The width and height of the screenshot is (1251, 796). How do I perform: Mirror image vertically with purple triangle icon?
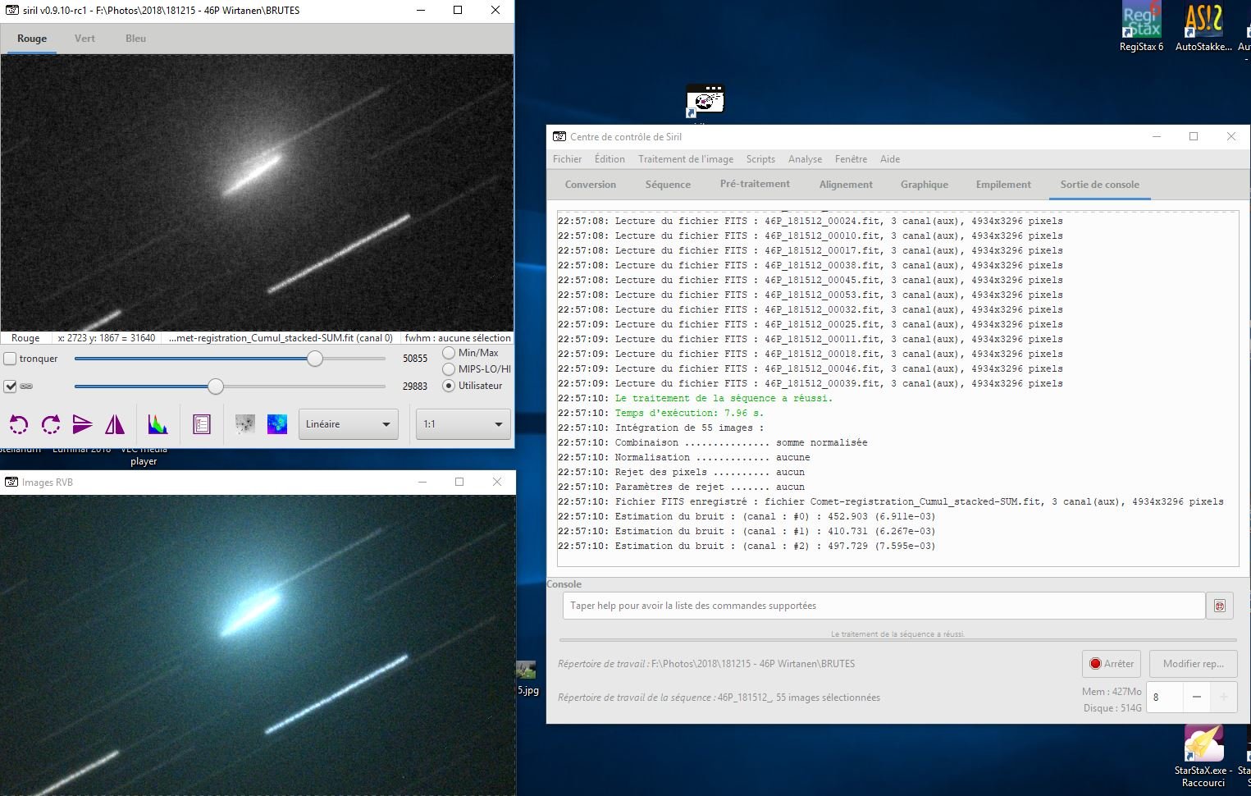pyautogui.click(x=82, y=424)
